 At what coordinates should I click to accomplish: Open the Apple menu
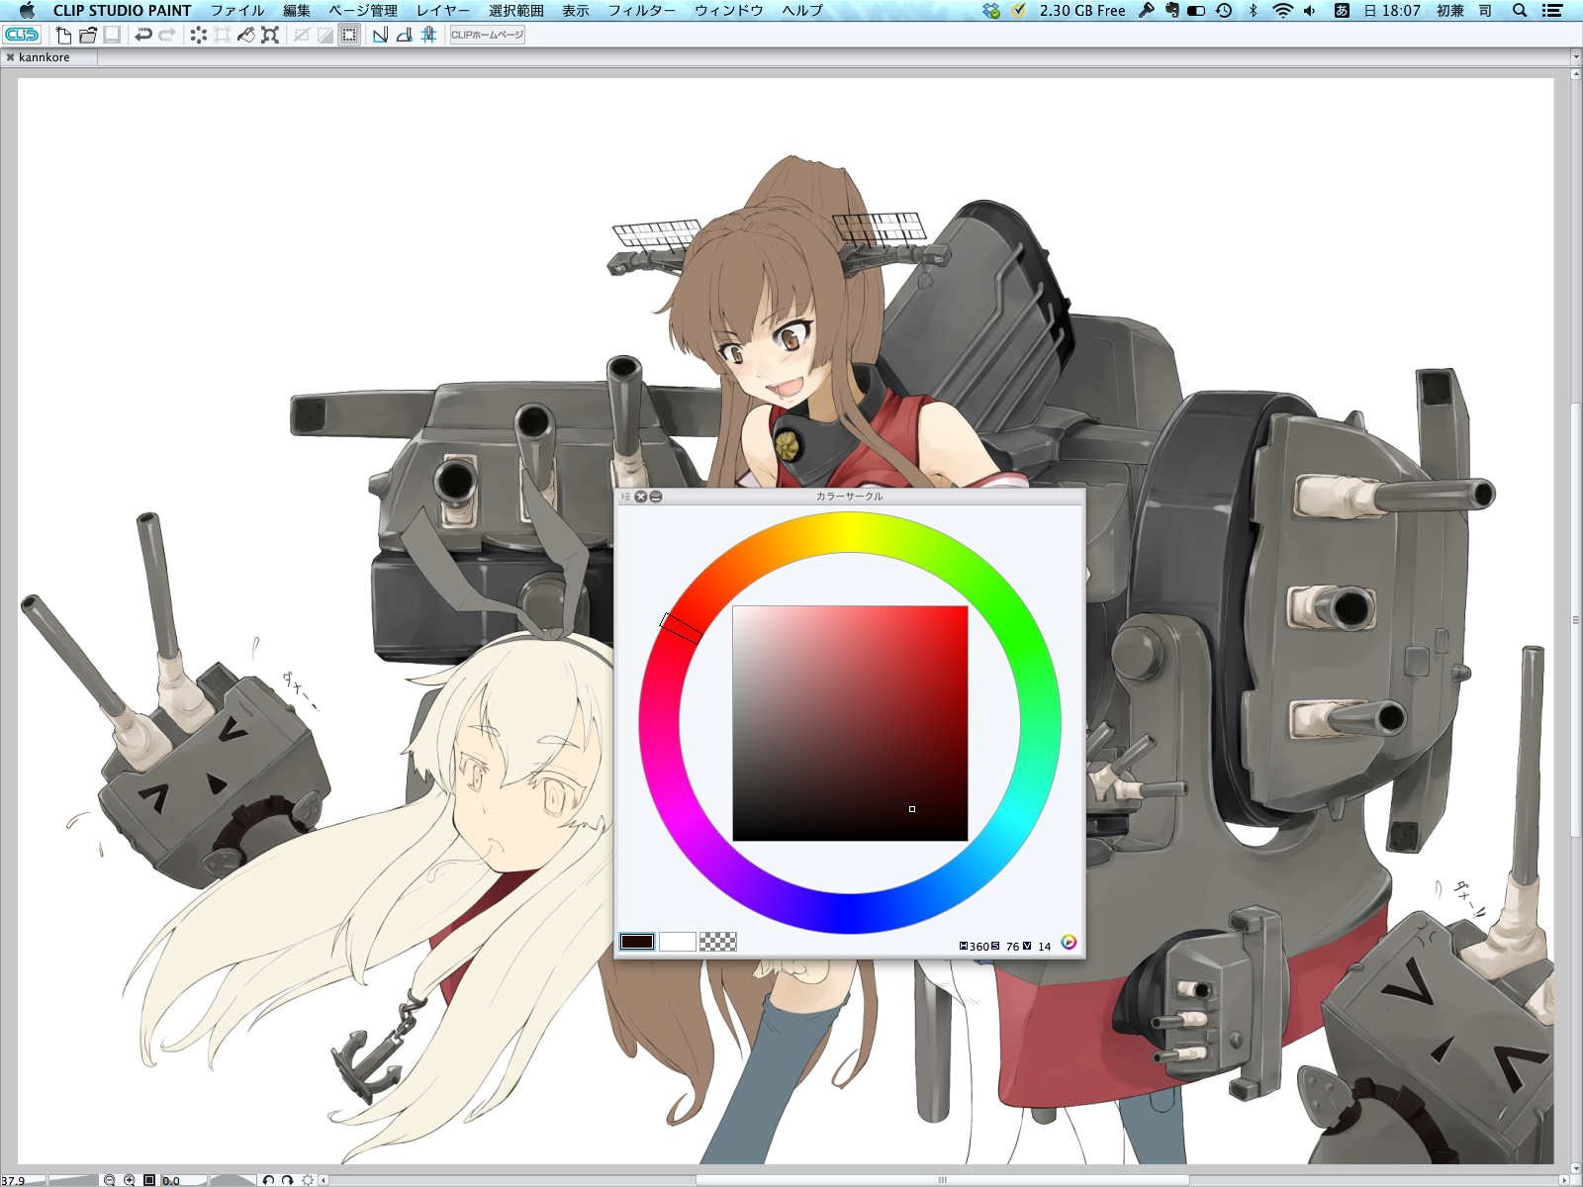tap(27, 11)
